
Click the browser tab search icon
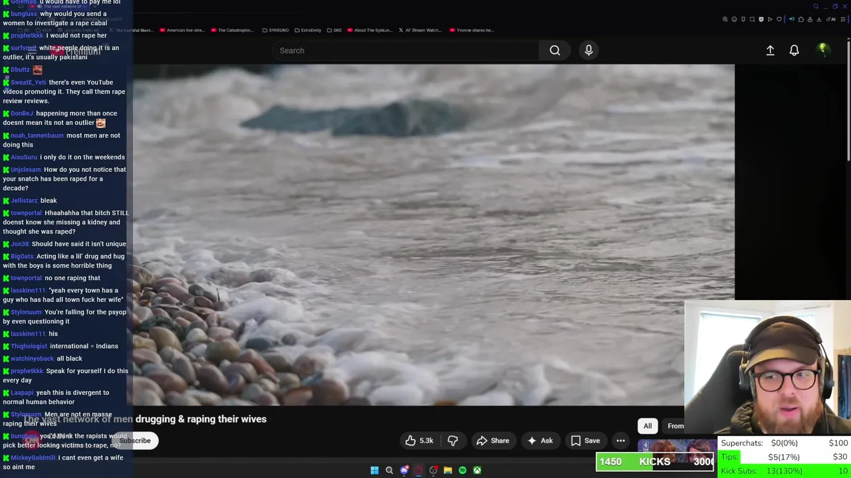click(816, 7)
